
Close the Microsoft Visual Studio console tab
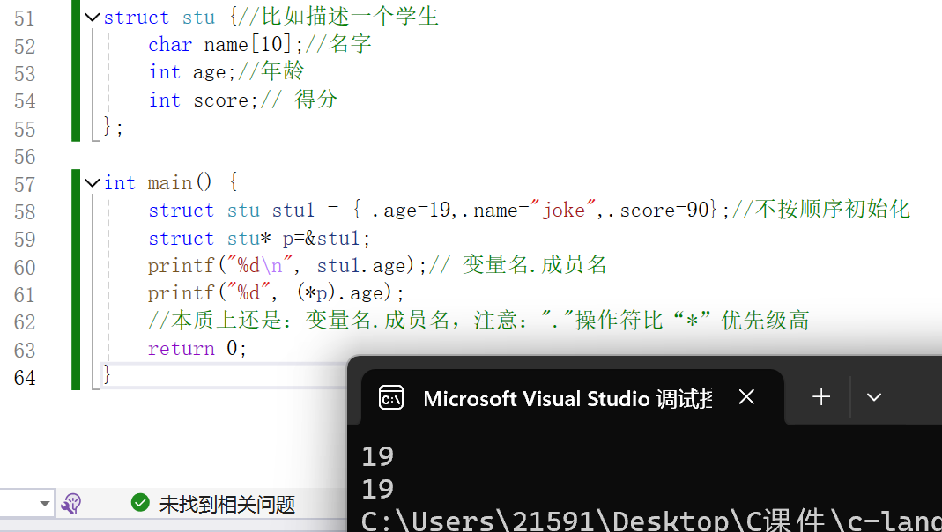pos(746,397)
